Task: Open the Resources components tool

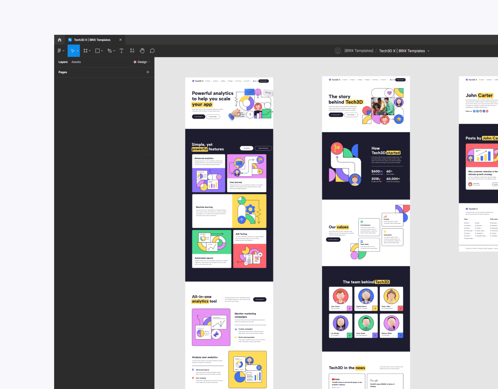Action: [132, 51]
